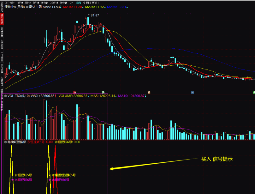Click the red 永恒捉妖5号: 0.00 value
This screenshot has width=255, height=194.
pos(40,142)
